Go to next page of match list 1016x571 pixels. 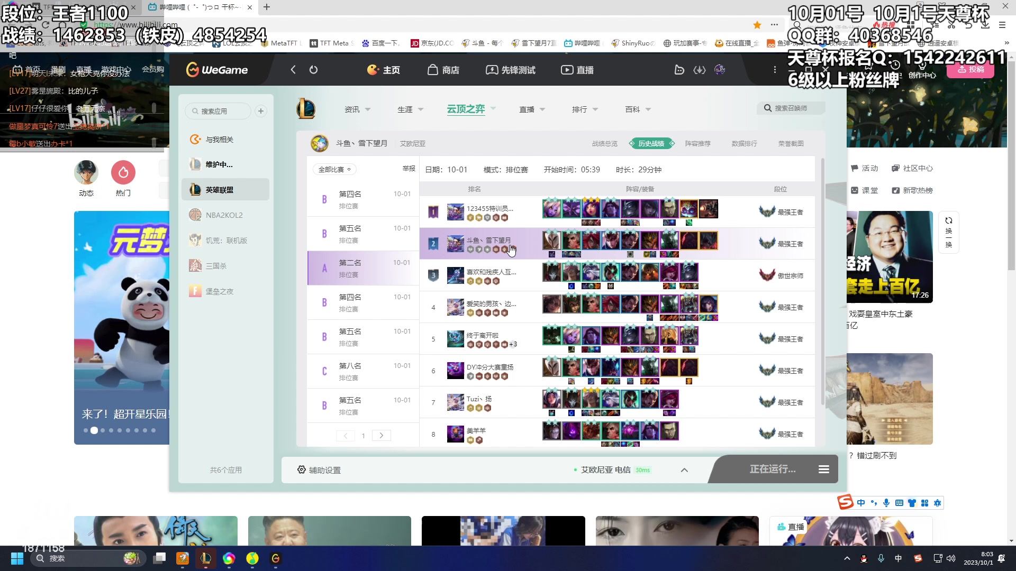(x=381, y=436)
